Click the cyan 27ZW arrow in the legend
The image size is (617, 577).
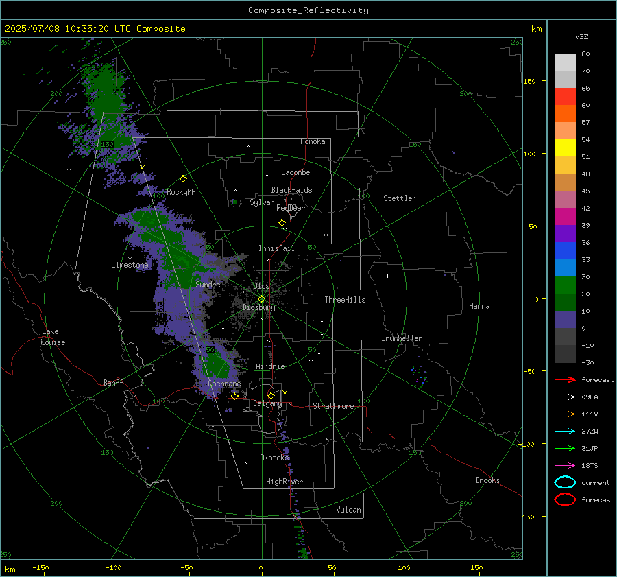(x=565, y=432)
